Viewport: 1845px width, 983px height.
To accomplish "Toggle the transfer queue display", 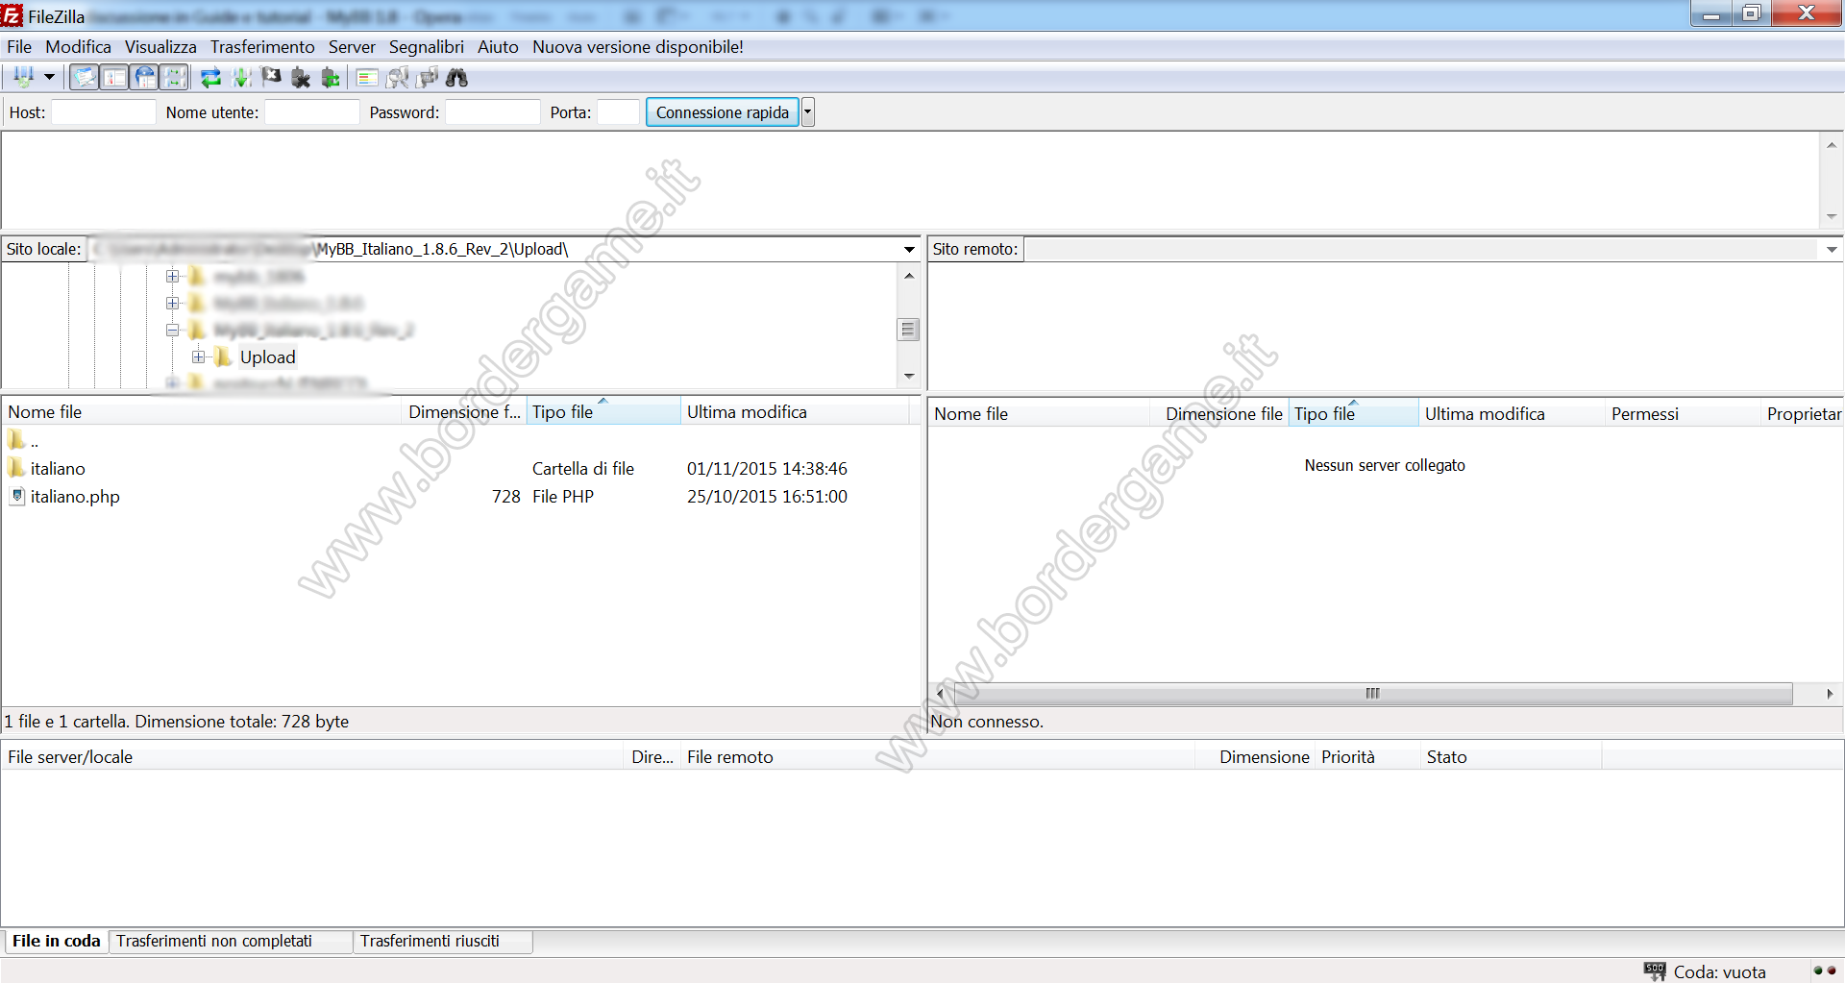I will [x=174, y=78].
